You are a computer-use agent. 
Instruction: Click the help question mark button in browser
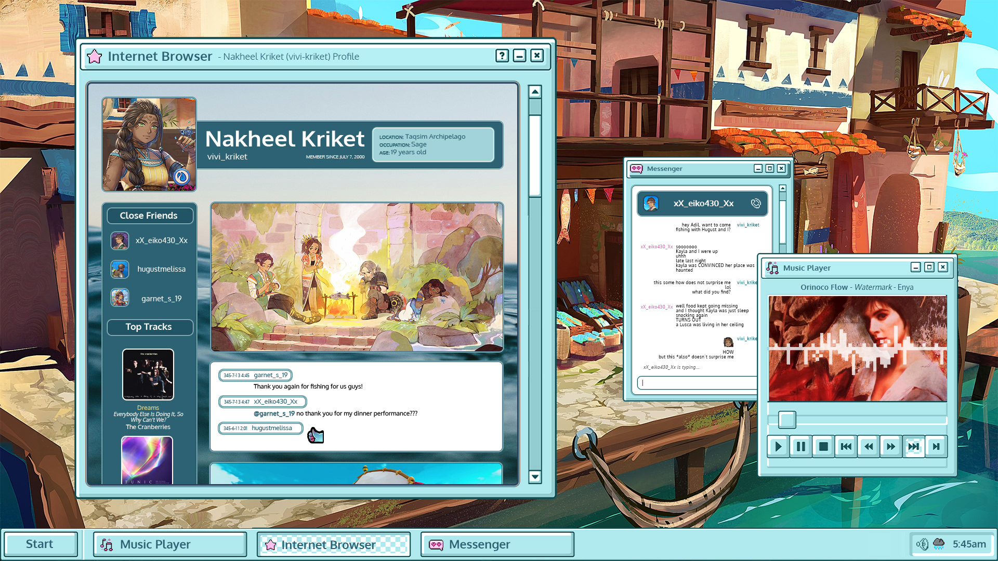502,56
